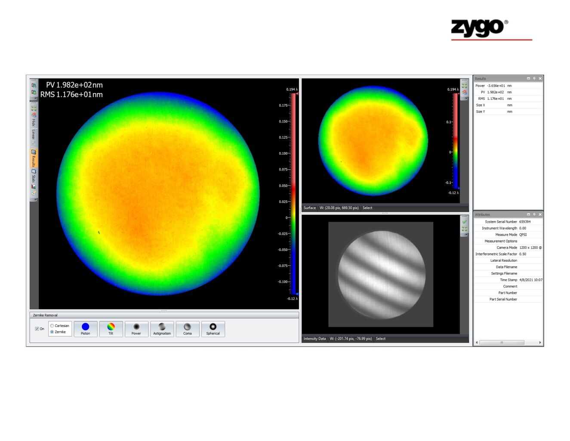Click Select in Surface plot status bar

pos(367,208)
